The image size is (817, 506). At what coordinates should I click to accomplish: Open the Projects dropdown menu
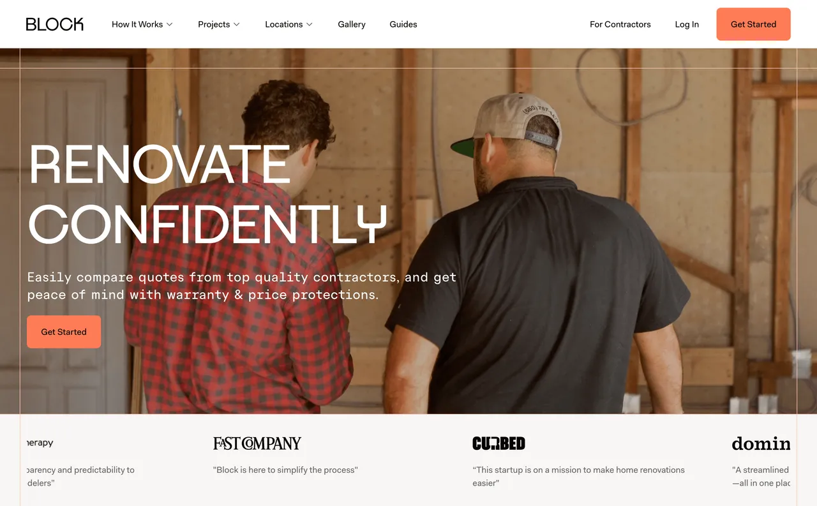point(219,24)
